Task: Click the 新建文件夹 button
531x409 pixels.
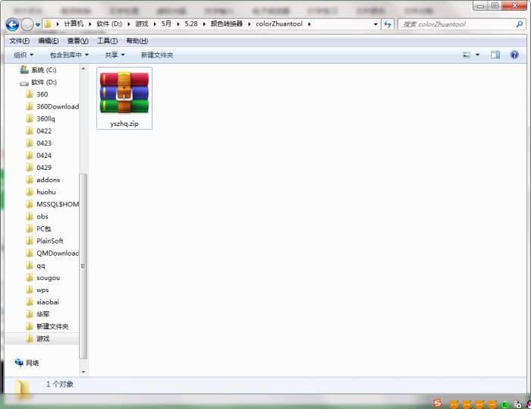Action: click(x=157, y=55)
